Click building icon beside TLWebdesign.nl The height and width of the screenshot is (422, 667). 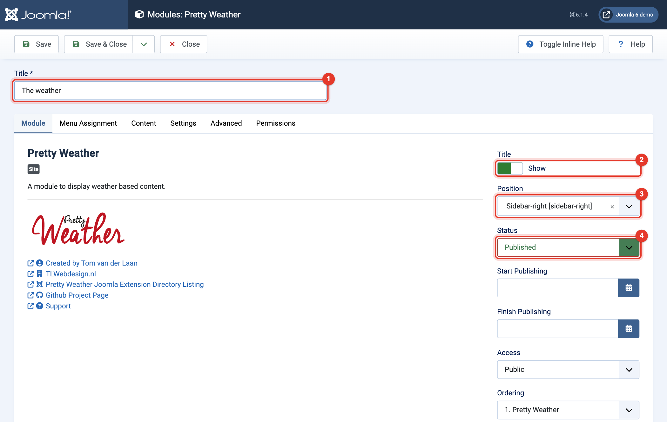pos(39,274)
